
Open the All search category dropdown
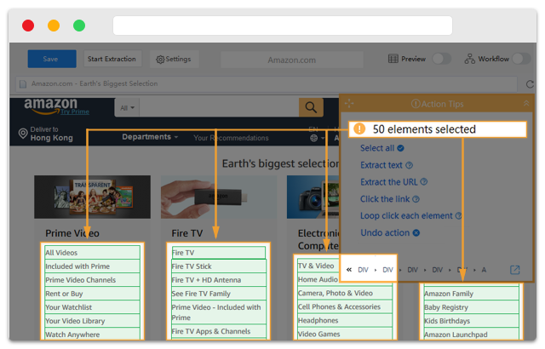(x=127, y=108)
